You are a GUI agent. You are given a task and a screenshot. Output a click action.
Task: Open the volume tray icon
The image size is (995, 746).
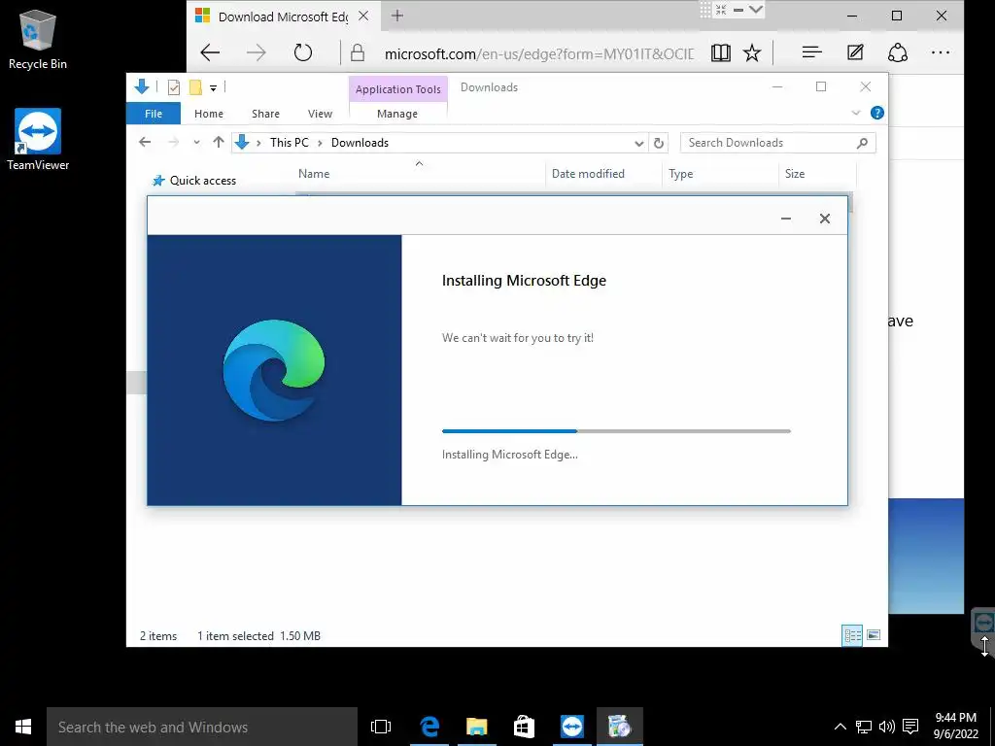886,727
